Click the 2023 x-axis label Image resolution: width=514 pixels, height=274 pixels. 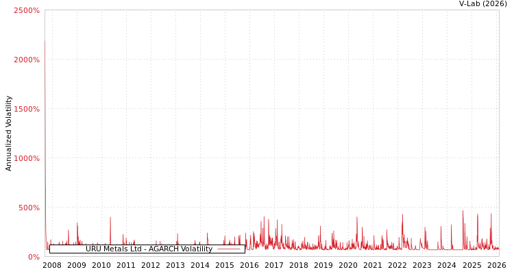point(422,265)
